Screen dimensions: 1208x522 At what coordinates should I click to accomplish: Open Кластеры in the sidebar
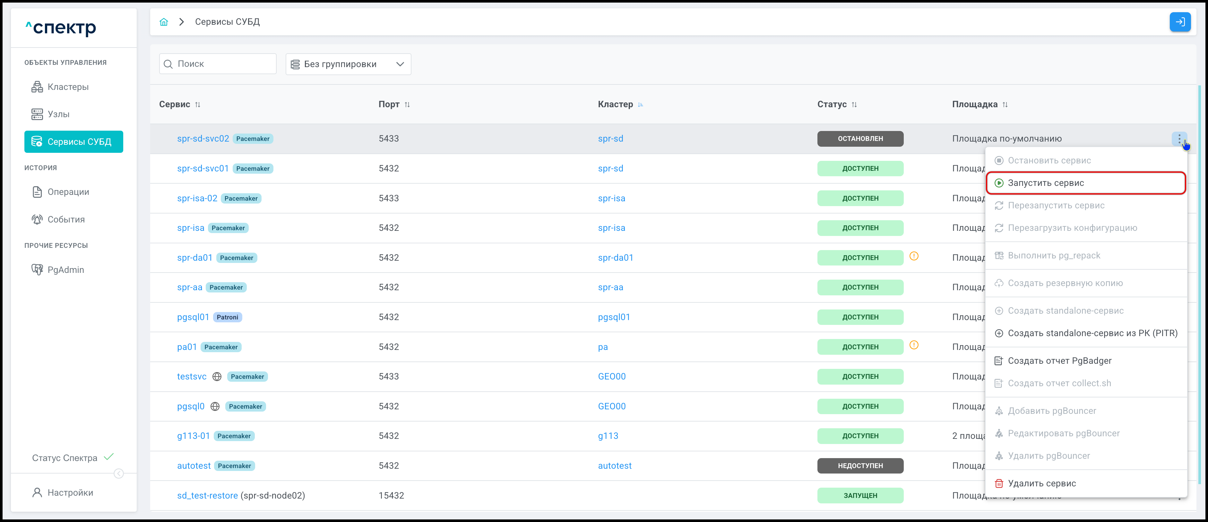coord(67,87)
